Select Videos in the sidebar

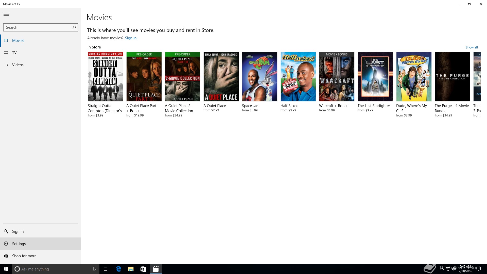click(x=41, y=65)
